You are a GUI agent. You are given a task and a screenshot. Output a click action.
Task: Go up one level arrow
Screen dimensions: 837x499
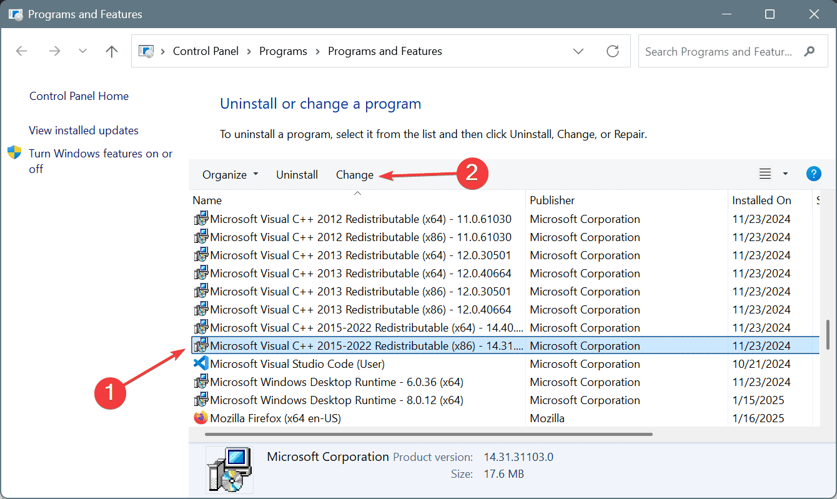click(112, 51)
